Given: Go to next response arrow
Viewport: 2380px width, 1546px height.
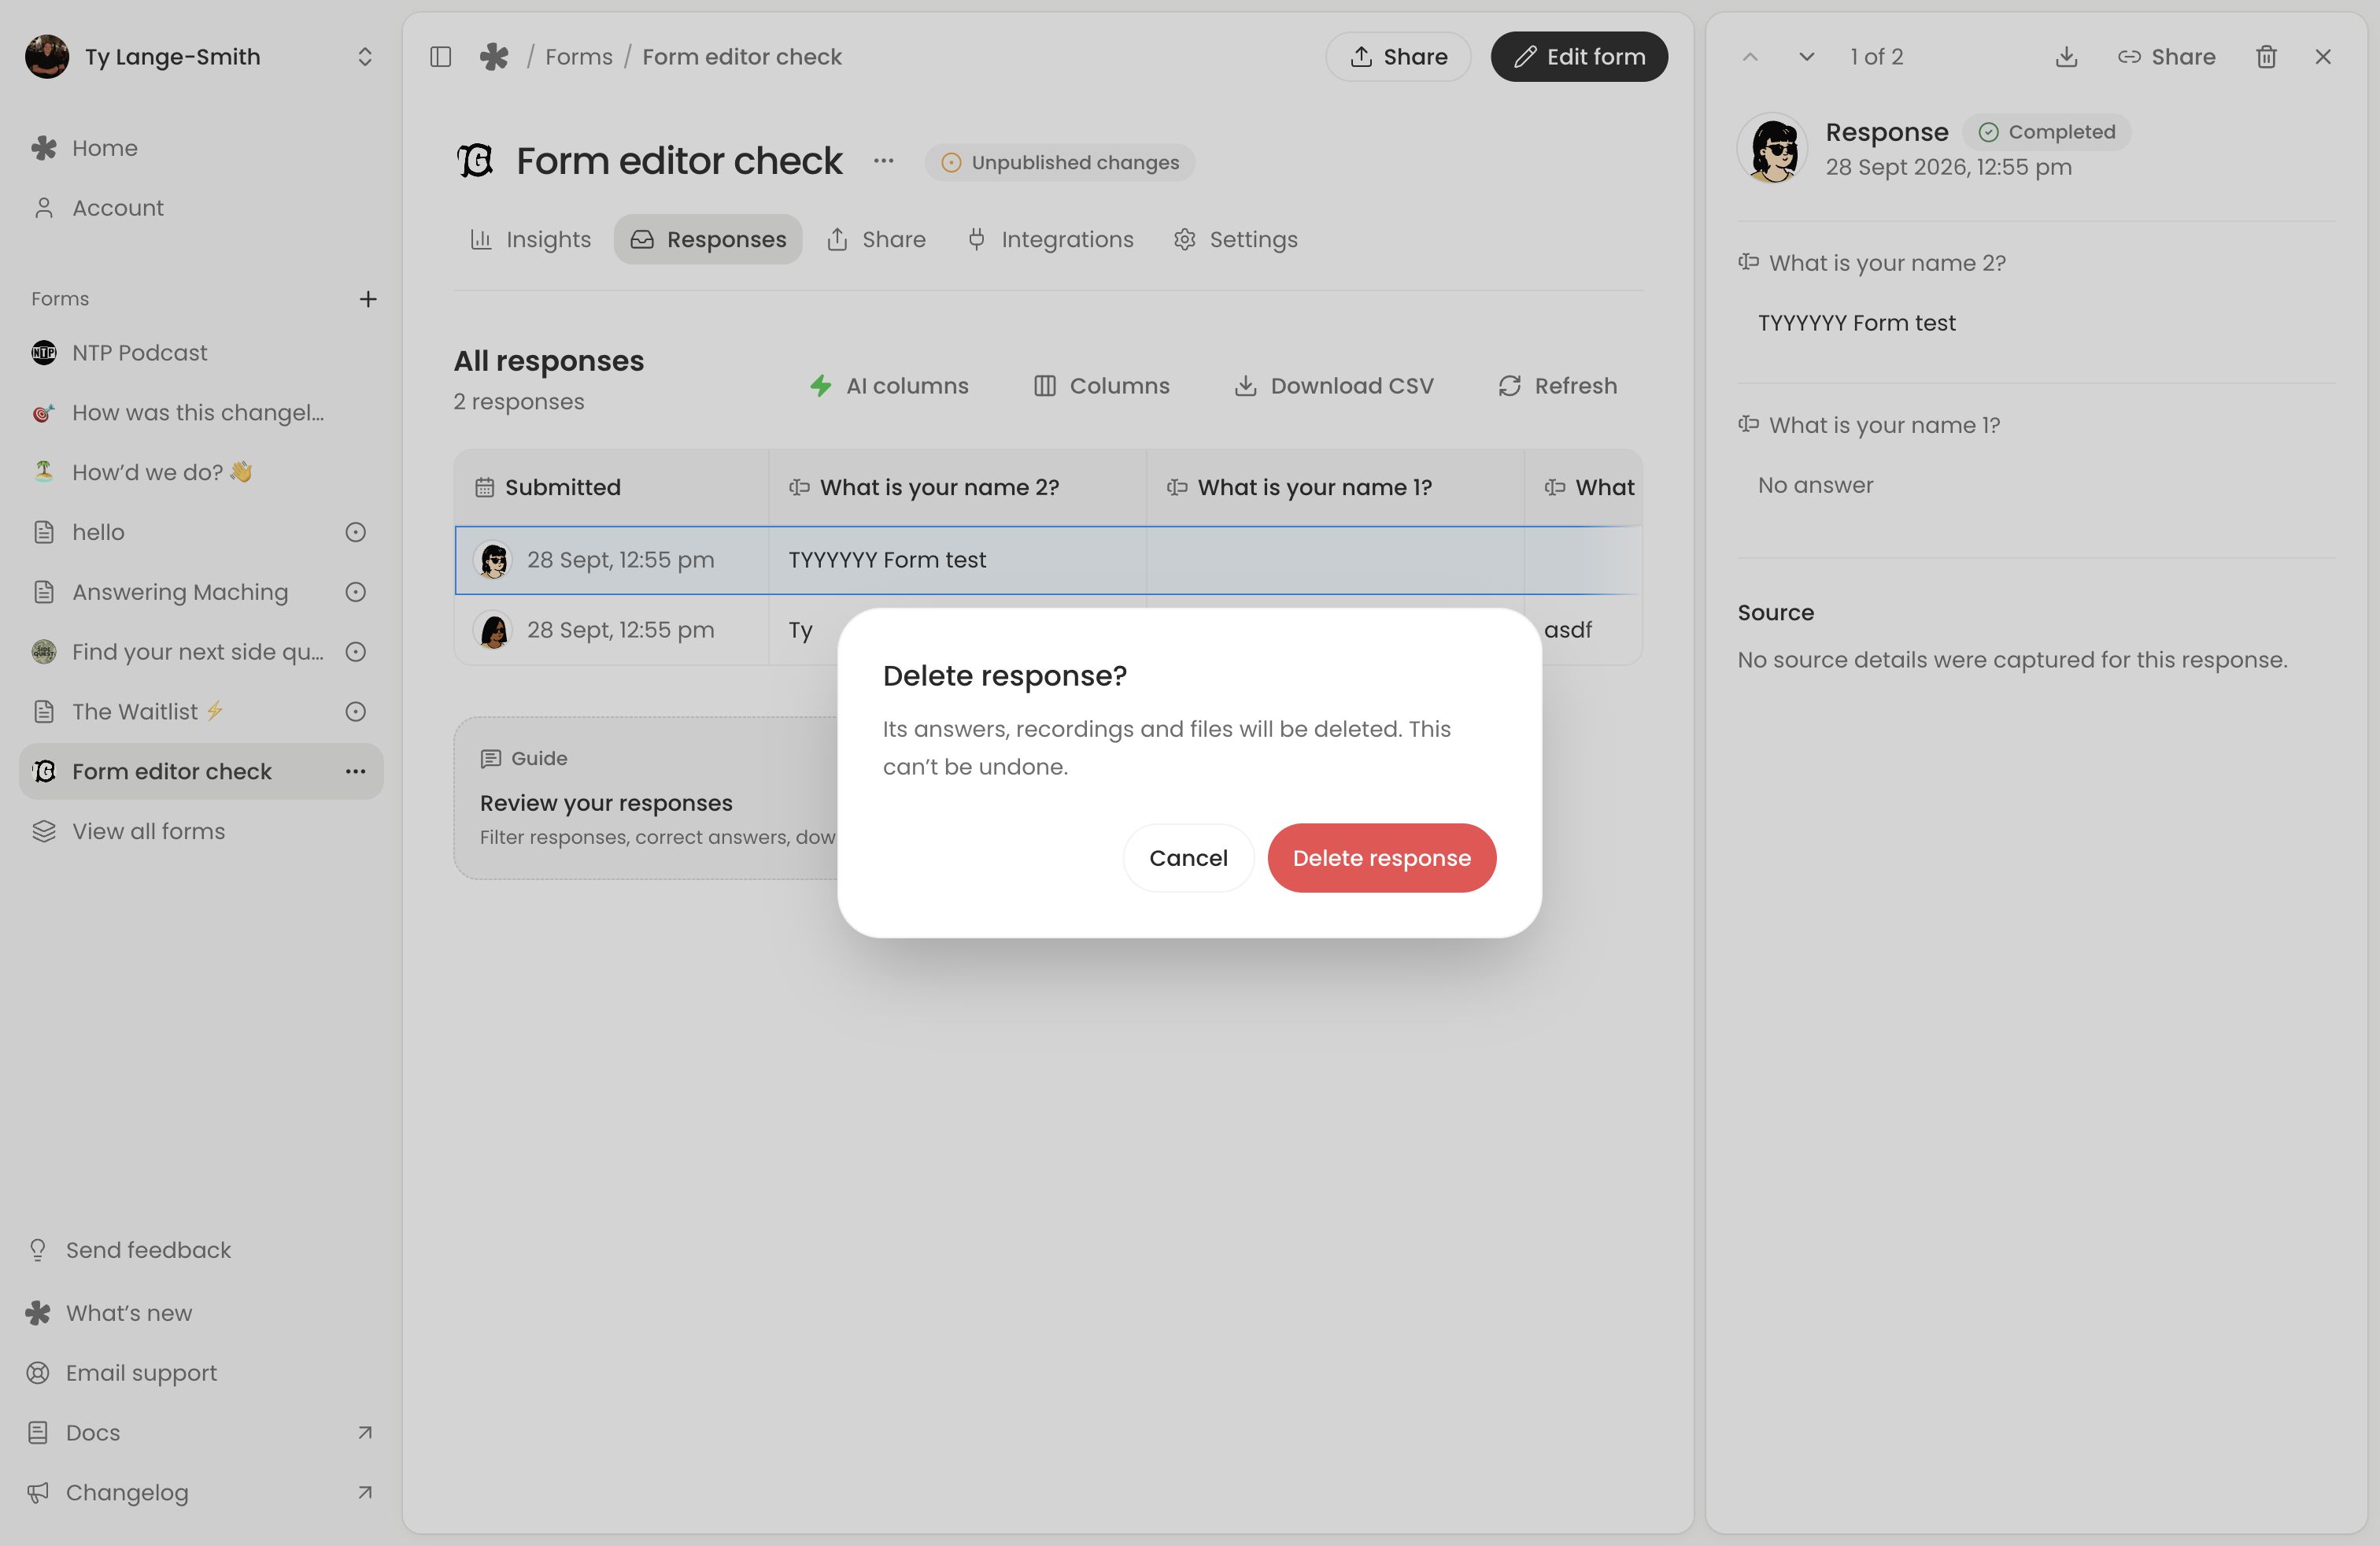Looking at the screenshot, I should [x=1806, y=57].
